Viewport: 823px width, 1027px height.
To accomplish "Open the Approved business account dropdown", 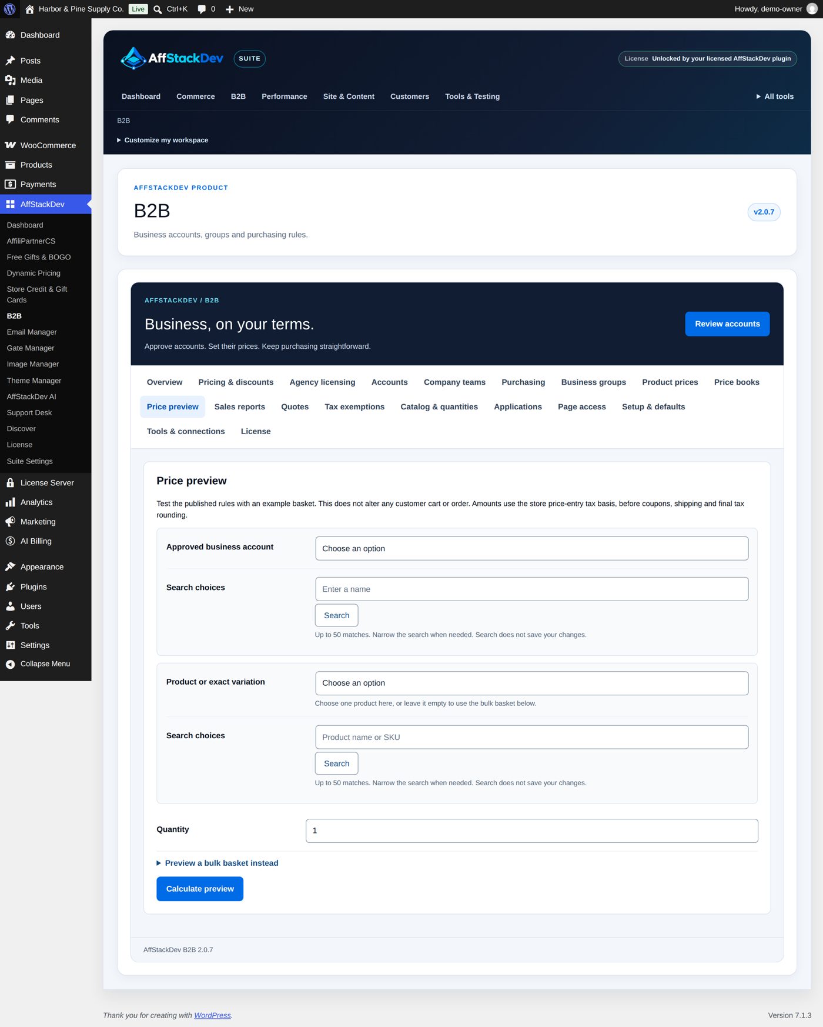I will [x=531, y=548].
